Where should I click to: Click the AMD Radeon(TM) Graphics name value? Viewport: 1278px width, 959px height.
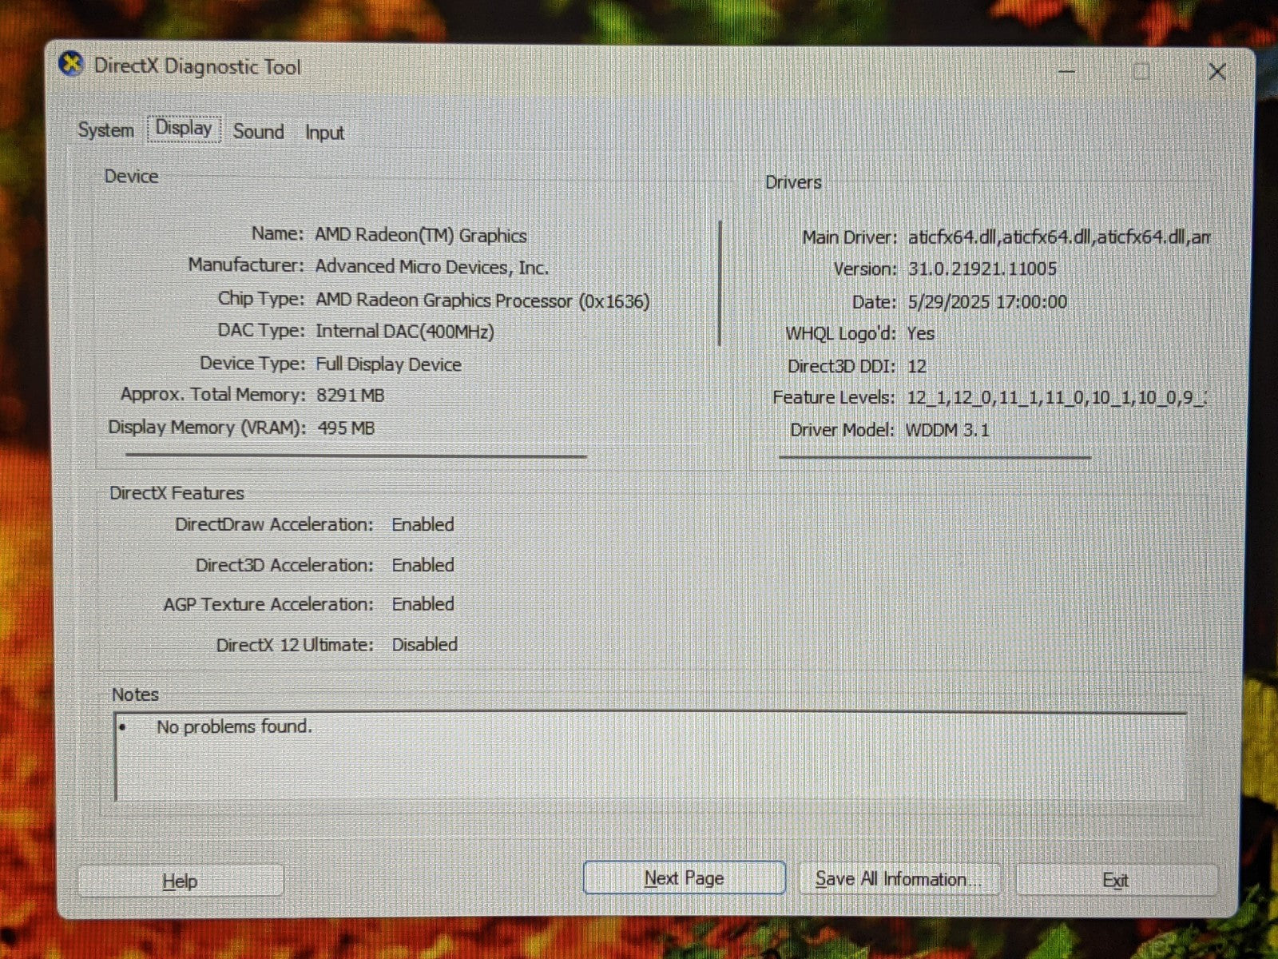coord(420,236)
